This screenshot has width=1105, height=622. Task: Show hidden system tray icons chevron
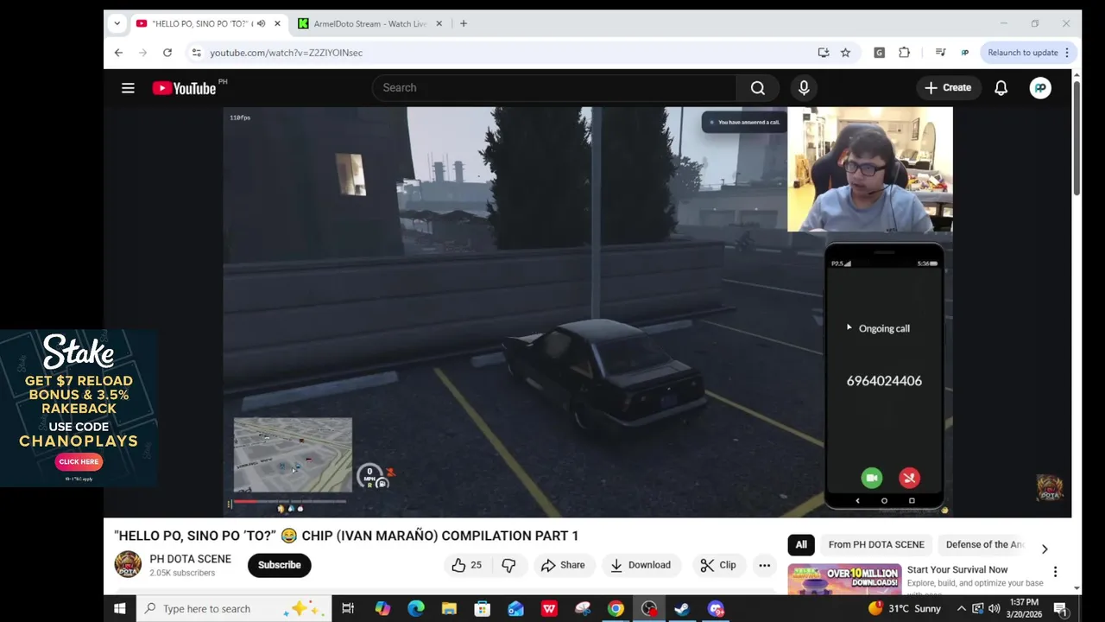pos(961,609)
